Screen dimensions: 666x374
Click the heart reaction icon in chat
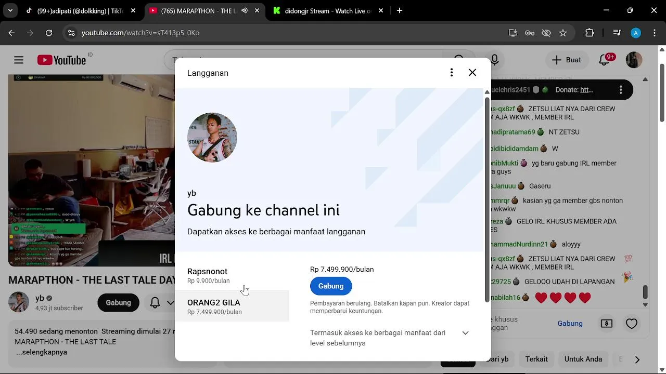[632, 324]
